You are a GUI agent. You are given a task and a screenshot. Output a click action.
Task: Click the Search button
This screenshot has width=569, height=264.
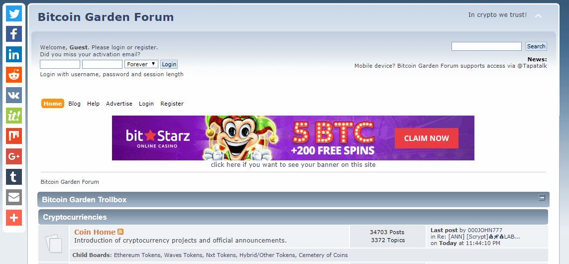(536, 46)
